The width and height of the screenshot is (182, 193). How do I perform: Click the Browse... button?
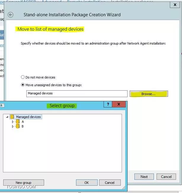click(x=149, y=94)
